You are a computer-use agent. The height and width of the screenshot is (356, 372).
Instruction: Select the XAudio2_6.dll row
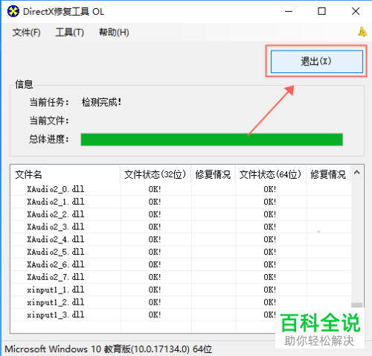pyautogui.click(x=181, y=264)
